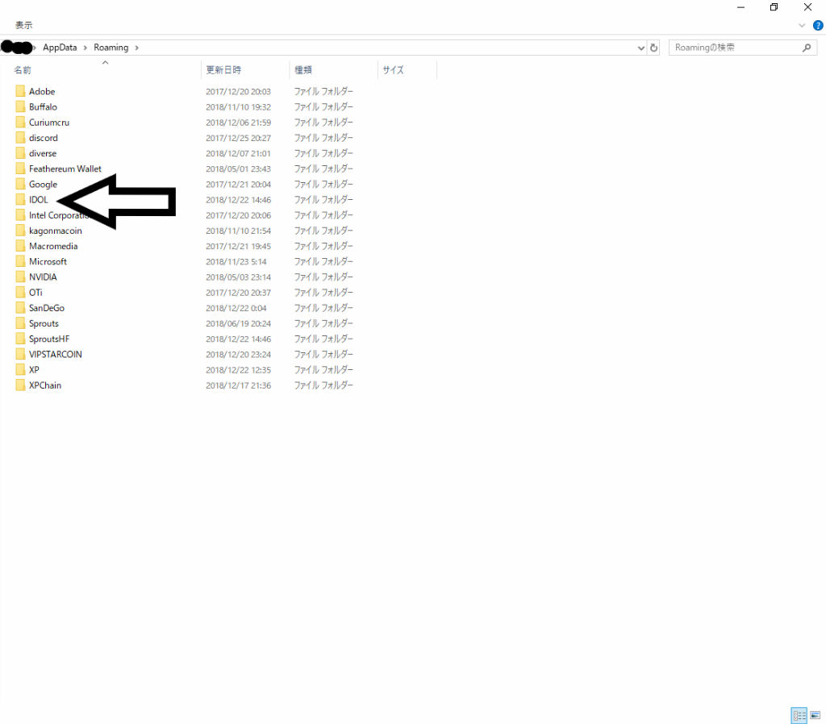Open the Adobe folder icon
Image resolution: width=826 pixels, height=724 pixels.
[20, 91]
